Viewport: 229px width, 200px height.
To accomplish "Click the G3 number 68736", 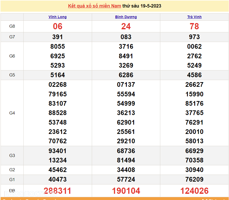I will point(126,151).
